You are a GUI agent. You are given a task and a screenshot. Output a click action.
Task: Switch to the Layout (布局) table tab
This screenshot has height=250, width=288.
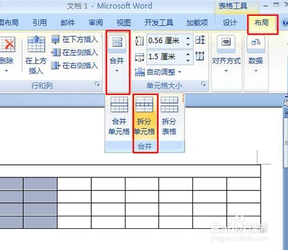pyautogui.click(x=262, y=22)
